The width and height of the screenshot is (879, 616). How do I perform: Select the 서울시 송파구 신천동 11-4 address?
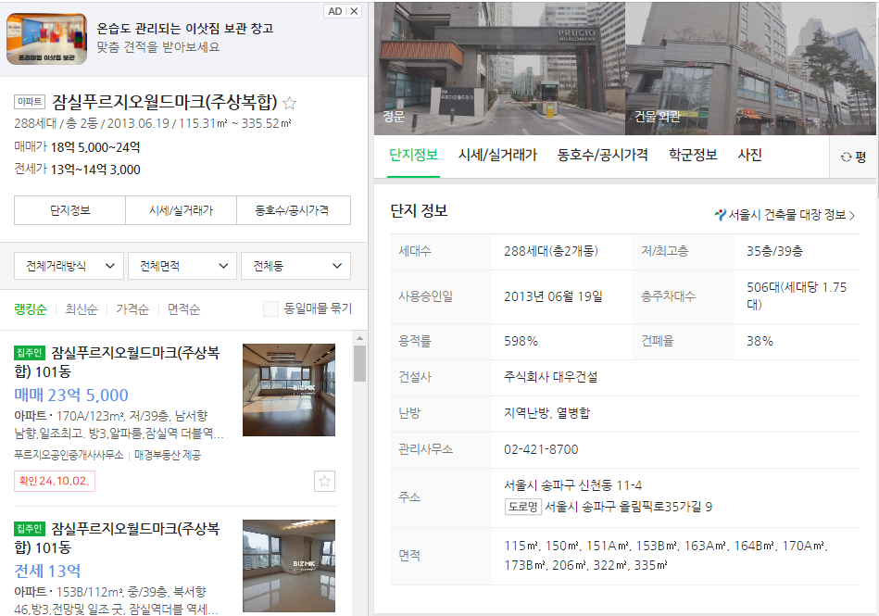[x=573, y=485]
